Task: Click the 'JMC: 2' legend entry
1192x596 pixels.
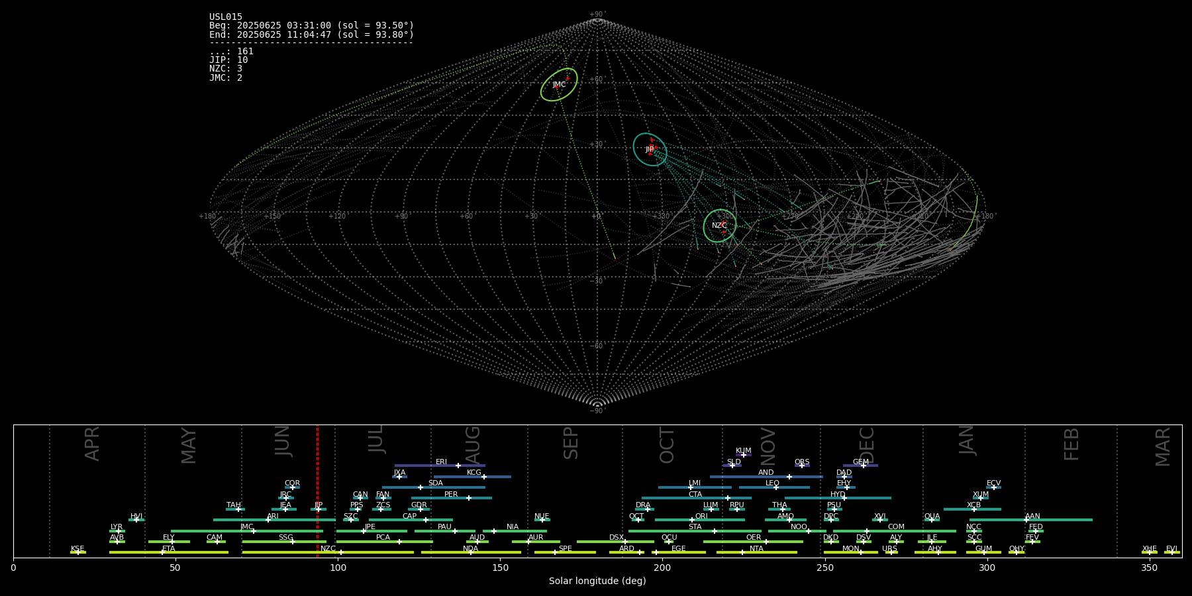Action: pos(226,77)
